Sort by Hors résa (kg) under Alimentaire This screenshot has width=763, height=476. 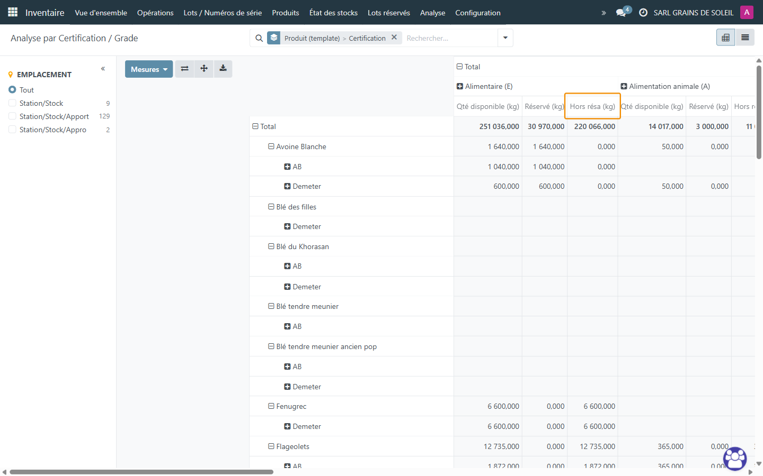[x=592, y=106]
